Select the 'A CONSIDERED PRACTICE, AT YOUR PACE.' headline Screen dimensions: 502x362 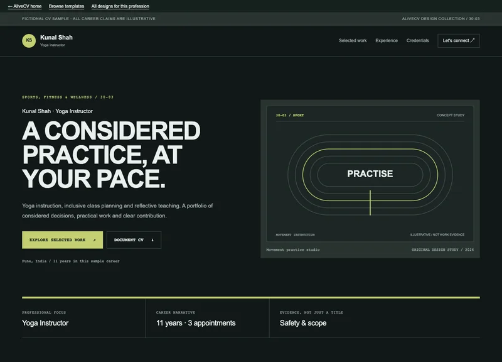pyautogui.click(x=111, y=155)
